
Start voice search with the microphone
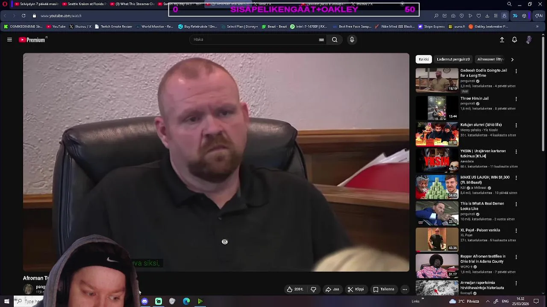(x=352, y=40)
